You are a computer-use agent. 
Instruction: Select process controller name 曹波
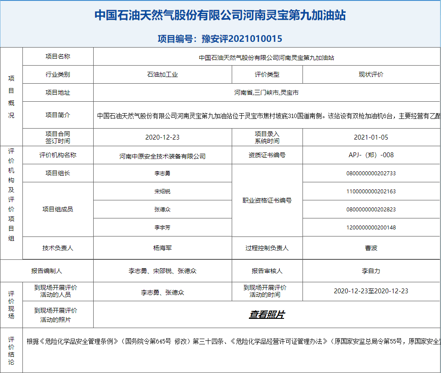(x=371, y=248)
